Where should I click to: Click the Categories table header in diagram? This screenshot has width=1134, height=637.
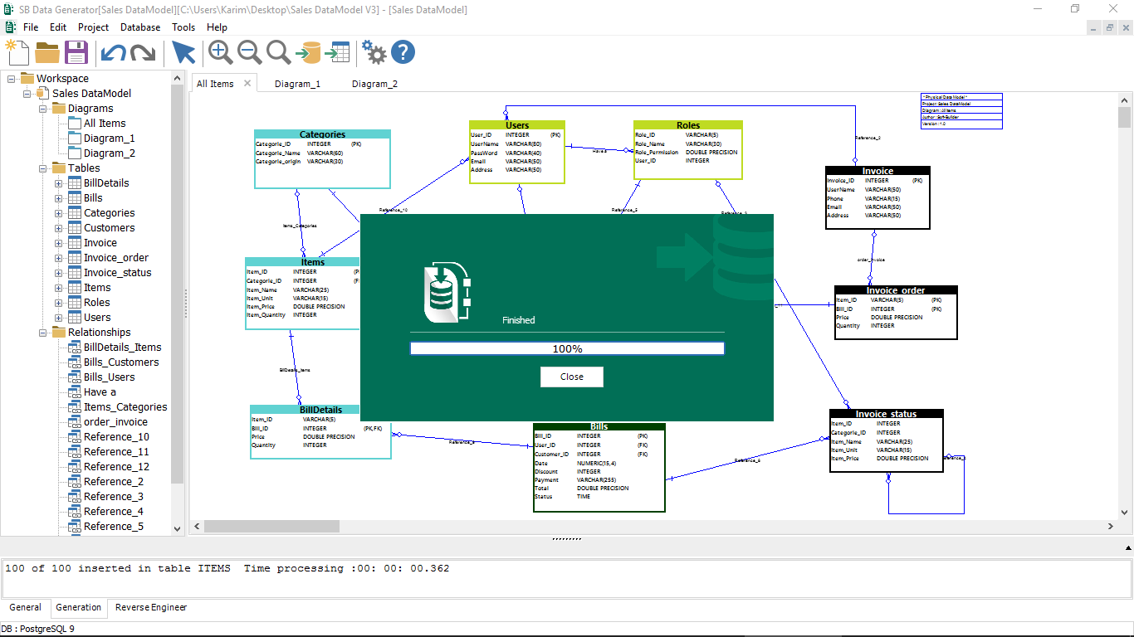click(322, 134)
